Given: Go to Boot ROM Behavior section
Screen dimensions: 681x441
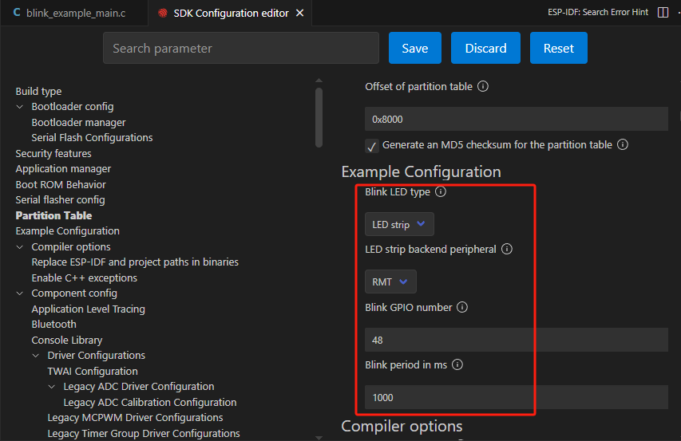Looking at the screenshot, I should (x=61, y=185).
